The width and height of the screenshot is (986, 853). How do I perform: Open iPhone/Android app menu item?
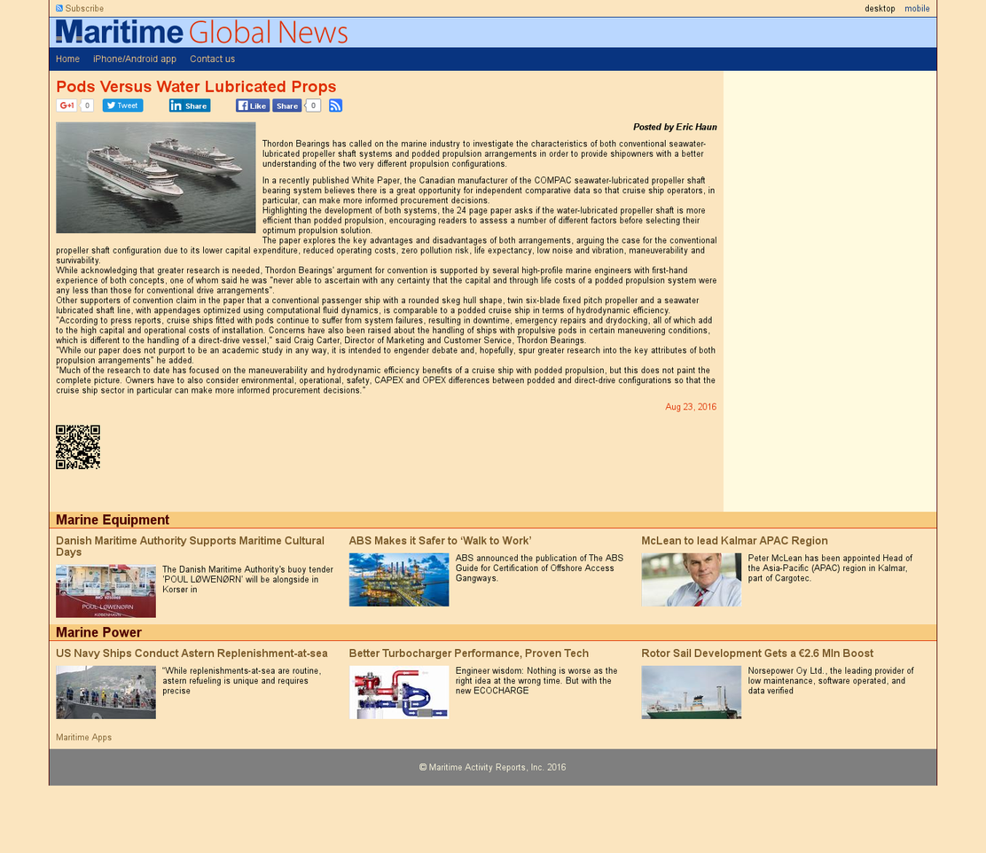[135, 59]
